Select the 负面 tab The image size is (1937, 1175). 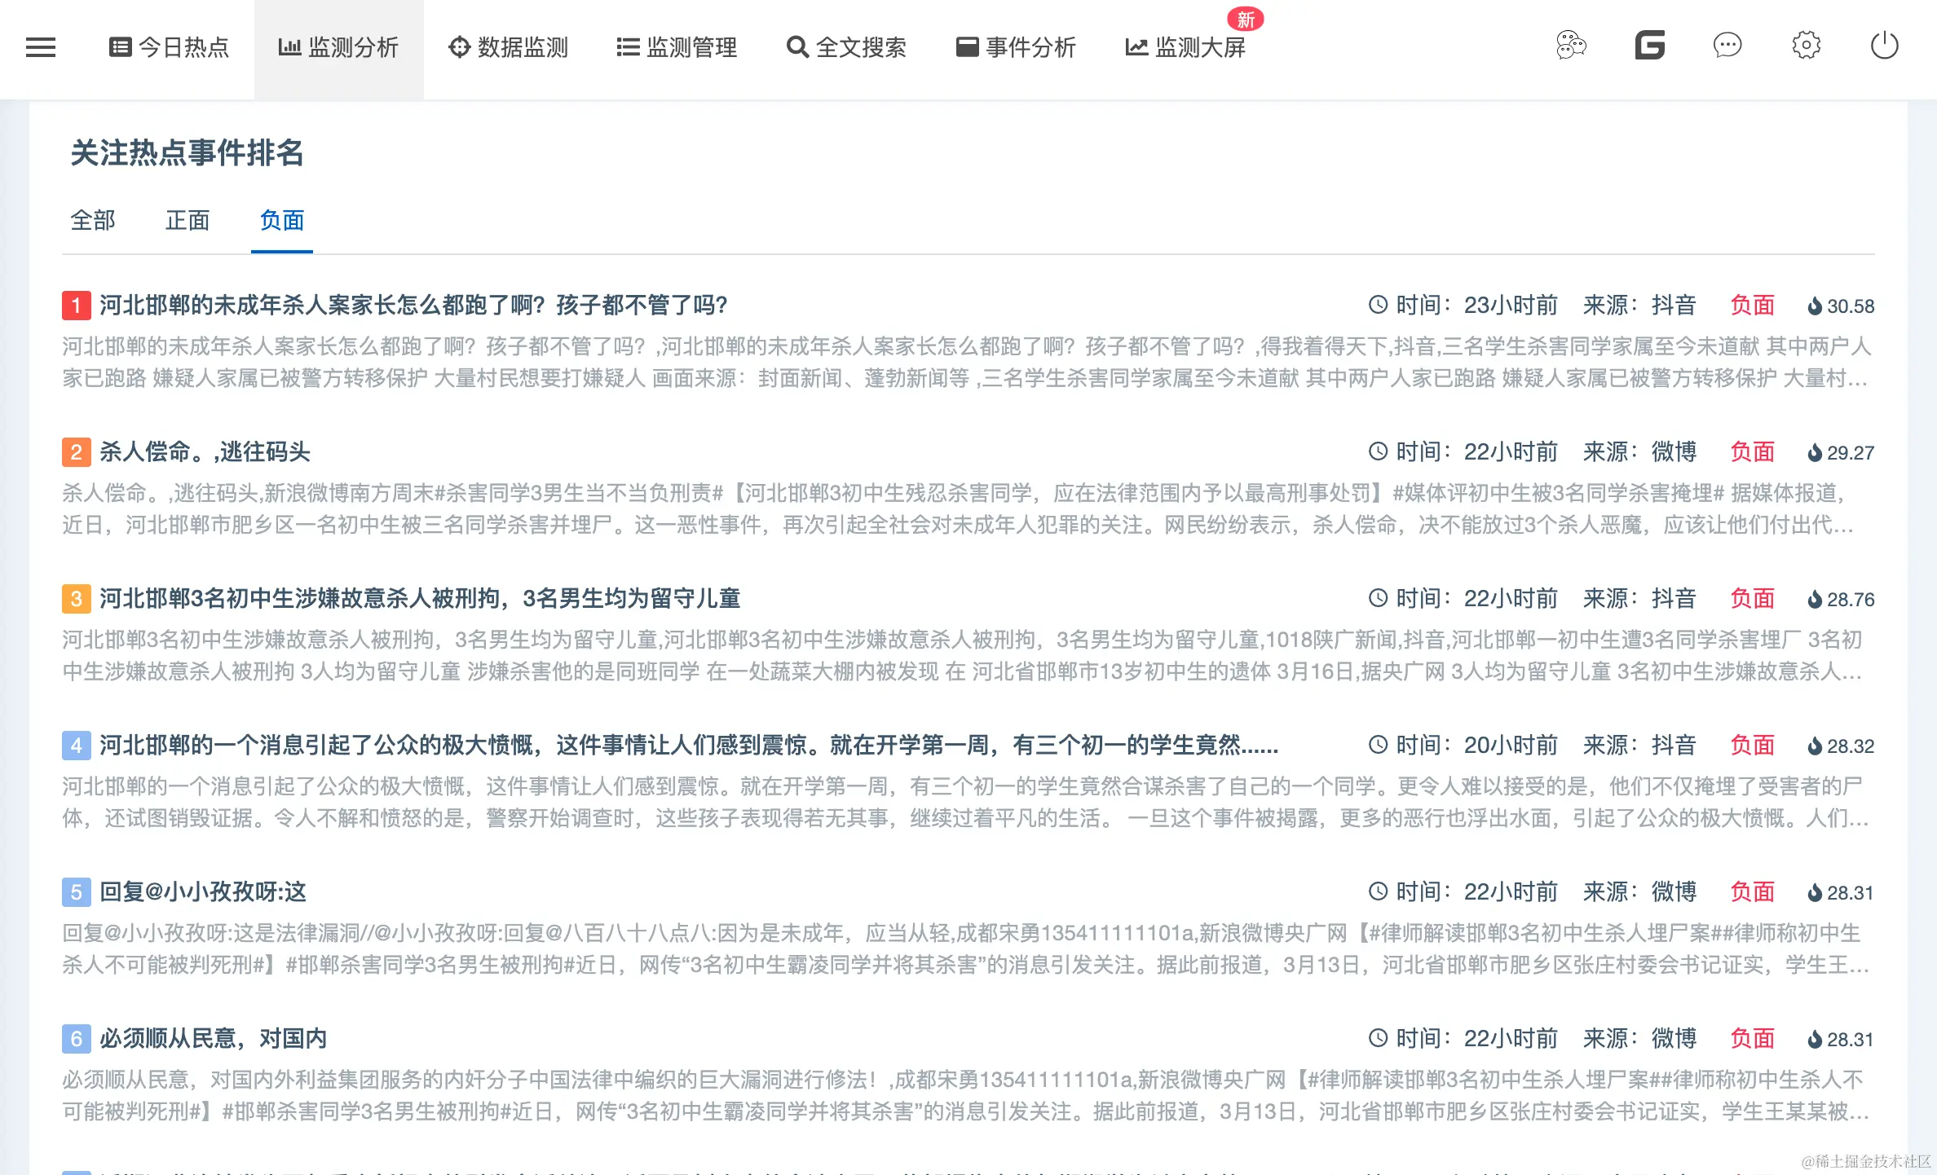tap(282, 220)
